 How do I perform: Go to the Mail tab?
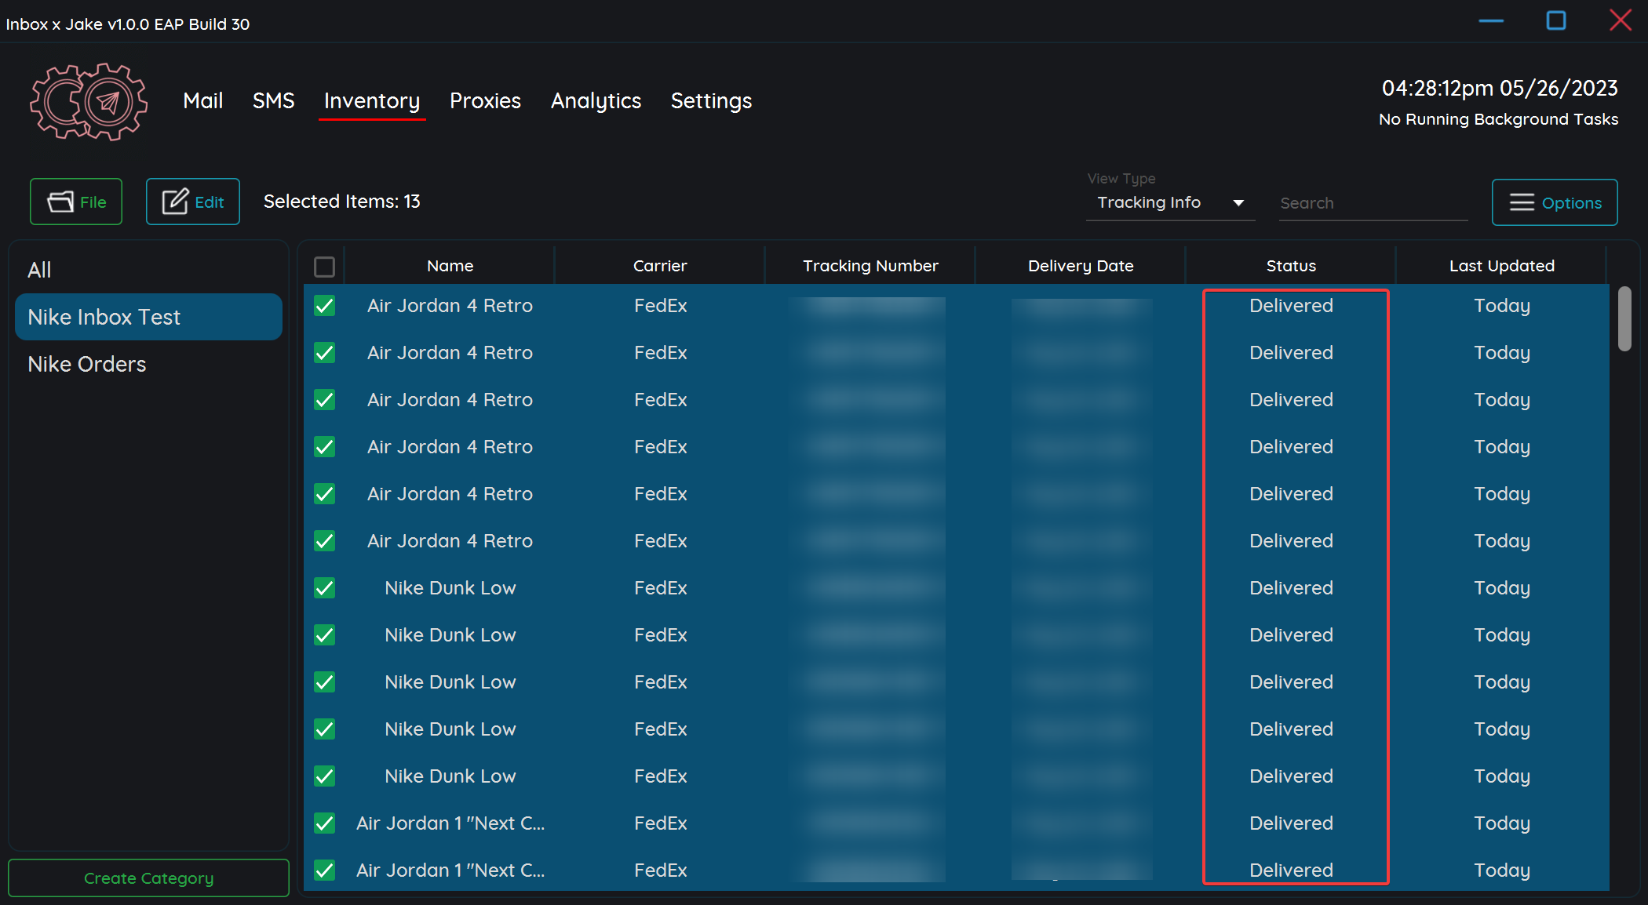pos(202,101)
